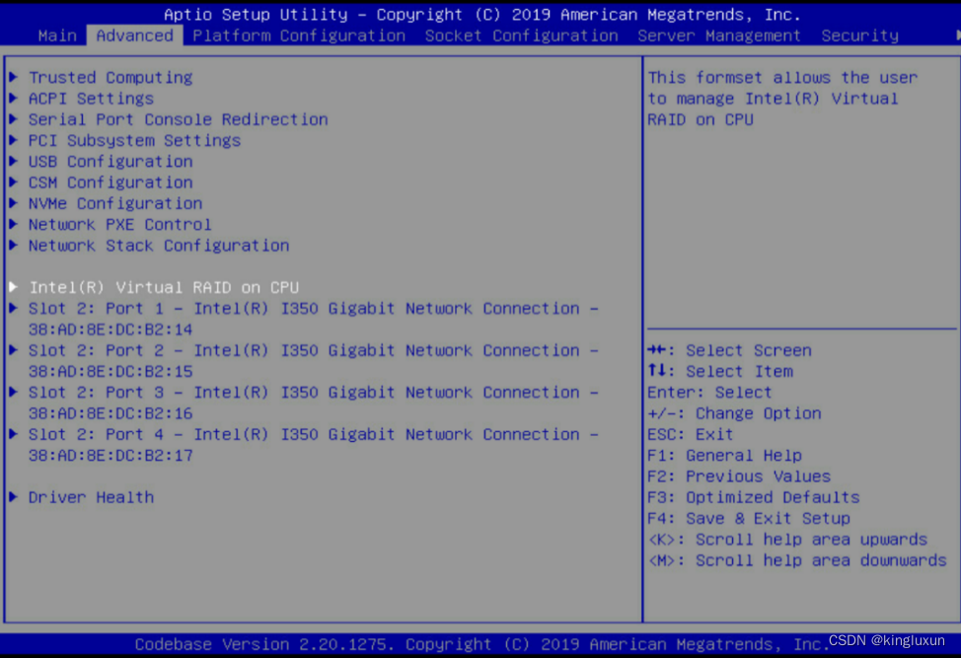This screenshot has height=658, width=961.
Task: Select Network PXE Control
Action: point(119,224)
